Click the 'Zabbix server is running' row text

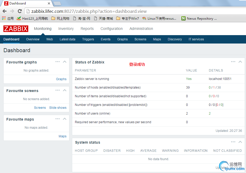pos(92,79)
